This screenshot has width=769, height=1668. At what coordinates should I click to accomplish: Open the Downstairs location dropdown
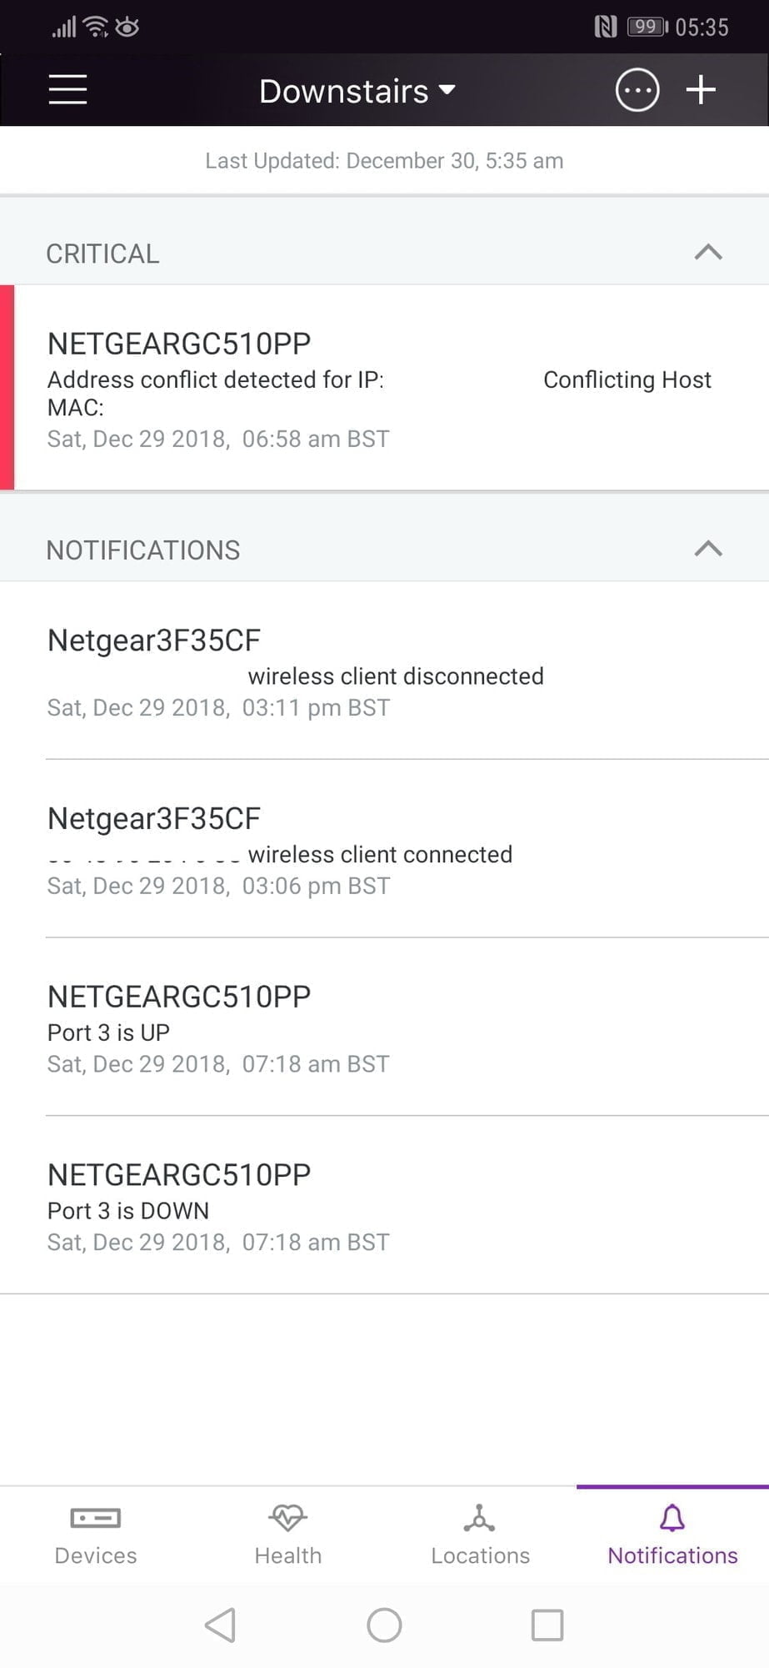(x=357, y=91)
